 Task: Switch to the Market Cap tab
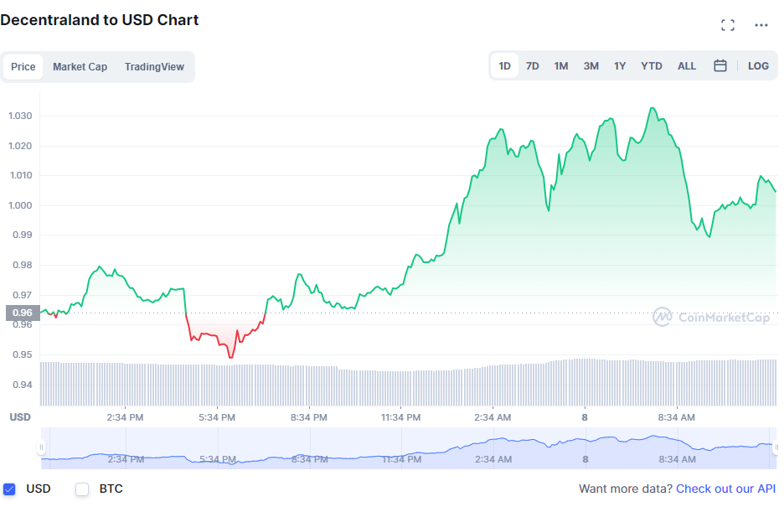click(80, 66)
